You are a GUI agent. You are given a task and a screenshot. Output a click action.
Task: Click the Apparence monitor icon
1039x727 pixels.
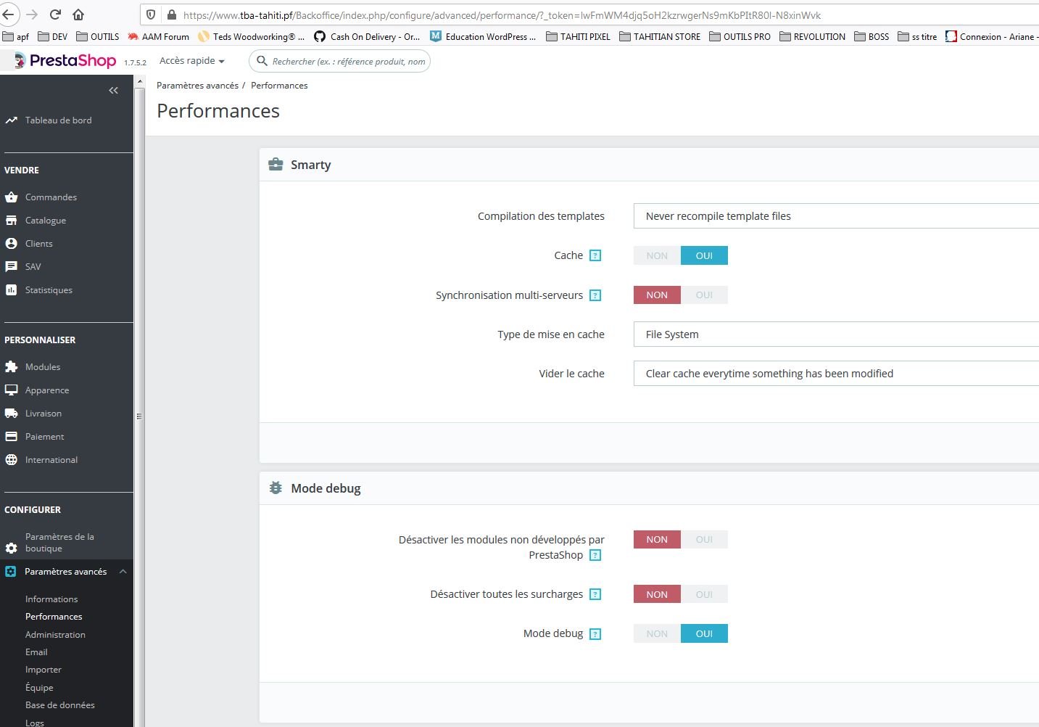tap(11, 390)
